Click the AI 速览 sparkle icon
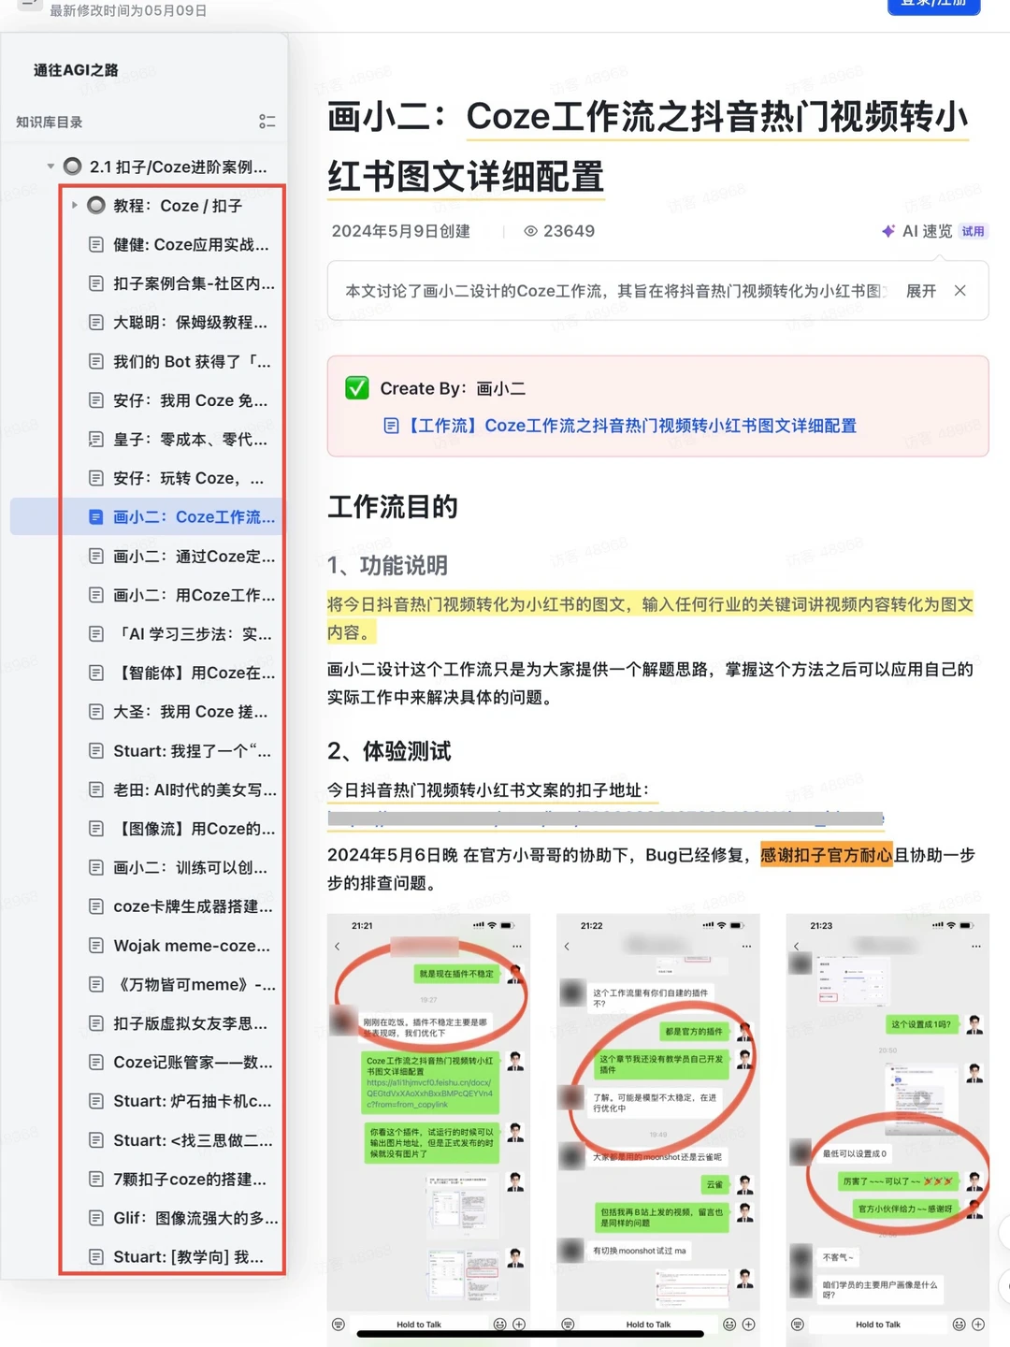Screen dimensions: 1010x1347 888,231
